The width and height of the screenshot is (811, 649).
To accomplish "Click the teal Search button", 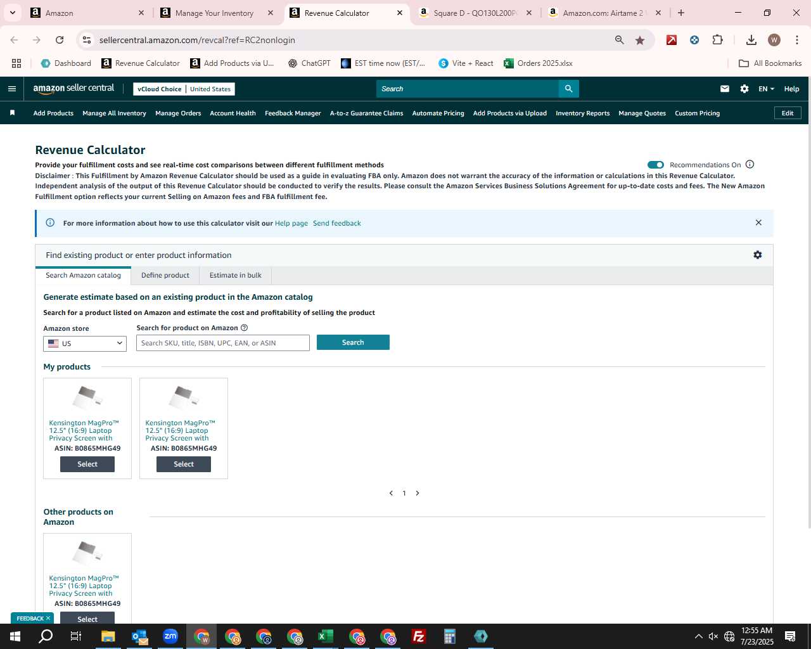I will click(x=353, y=342).
